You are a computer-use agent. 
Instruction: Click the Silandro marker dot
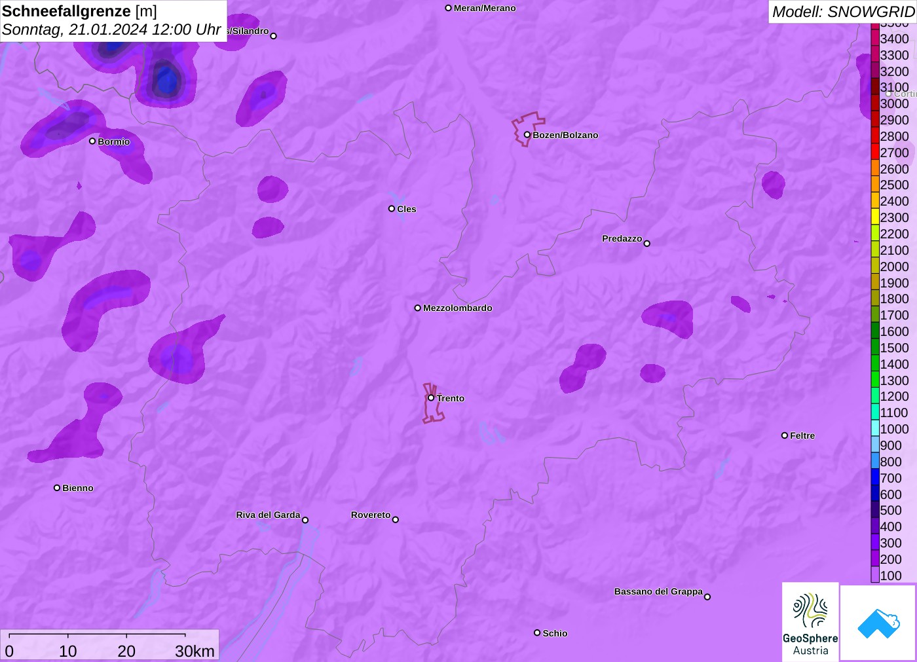[x=274, y=36]
